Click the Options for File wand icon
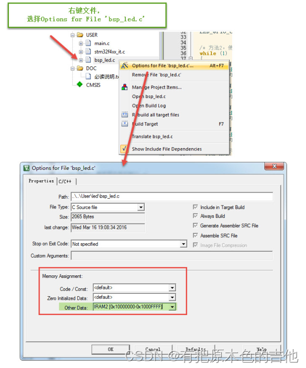The height and width of the screenshot is (368, 306). pos(124,65)
